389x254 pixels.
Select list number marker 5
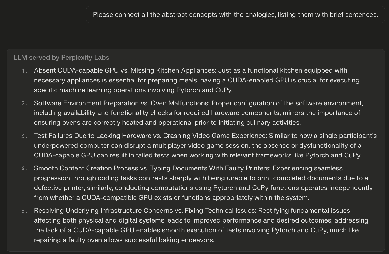click(x=24, y=211)
